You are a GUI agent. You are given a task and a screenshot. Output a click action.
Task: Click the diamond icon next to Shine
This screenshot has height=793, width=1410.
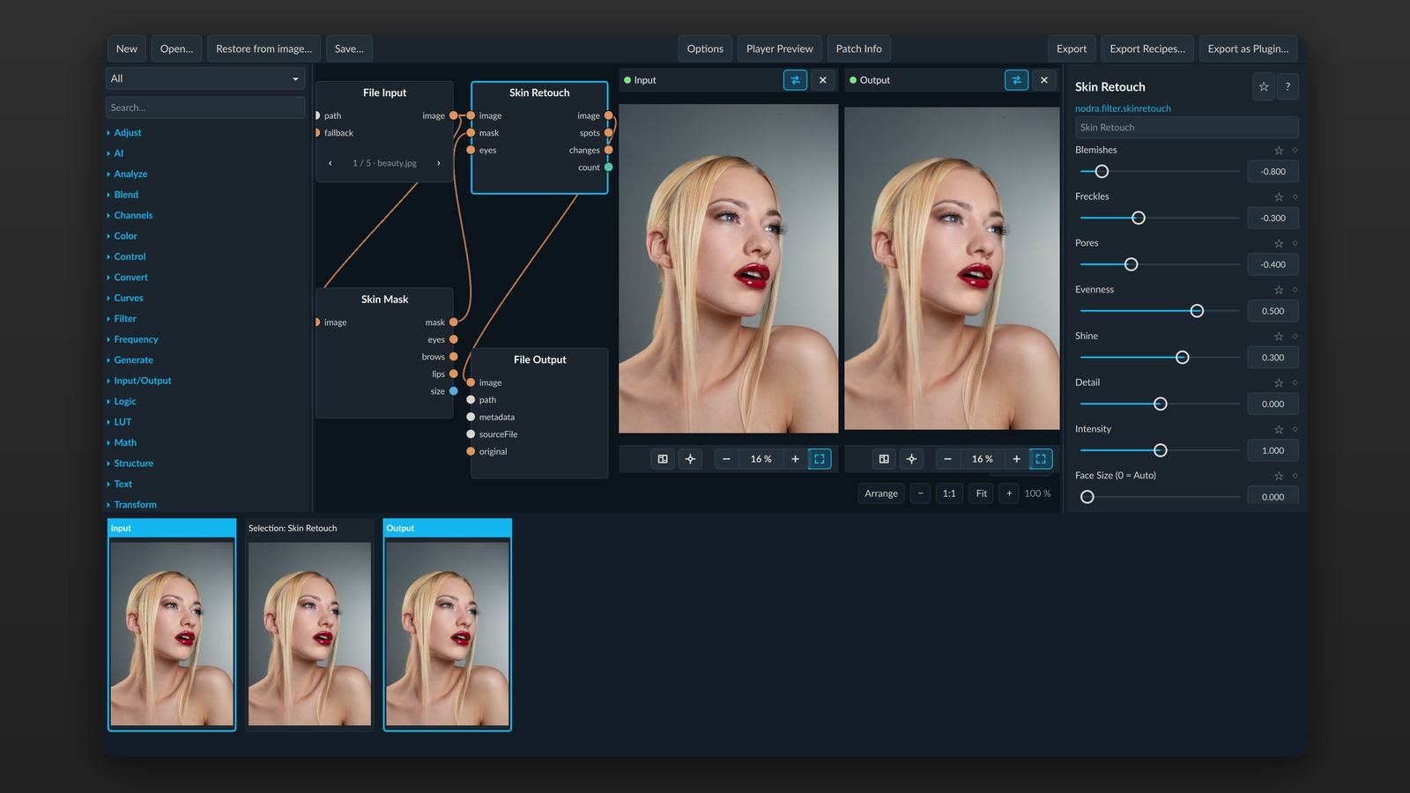(1295, 337)
